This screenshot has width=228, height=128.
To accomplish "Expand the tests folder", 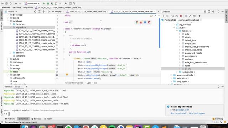I will click(8, 72).
